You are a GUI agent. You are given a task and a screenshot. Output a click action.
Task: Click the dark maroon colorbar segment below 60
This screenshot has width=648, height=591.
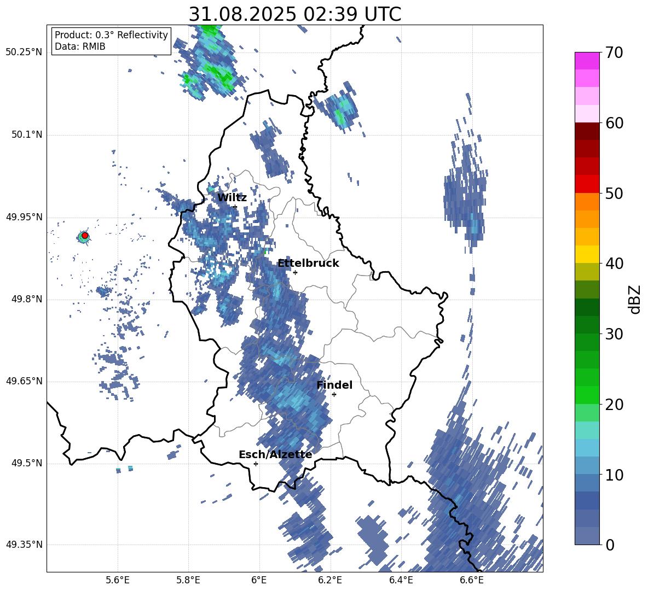click(587, 131)
